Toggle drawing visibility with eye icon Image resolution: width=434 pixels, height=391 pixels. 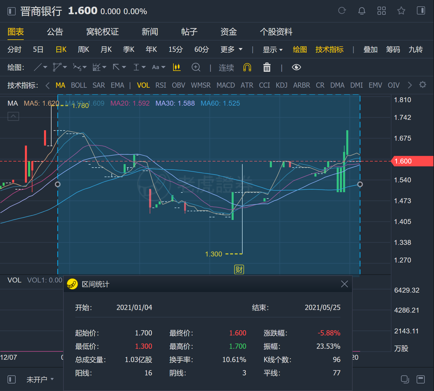[296, 67]
